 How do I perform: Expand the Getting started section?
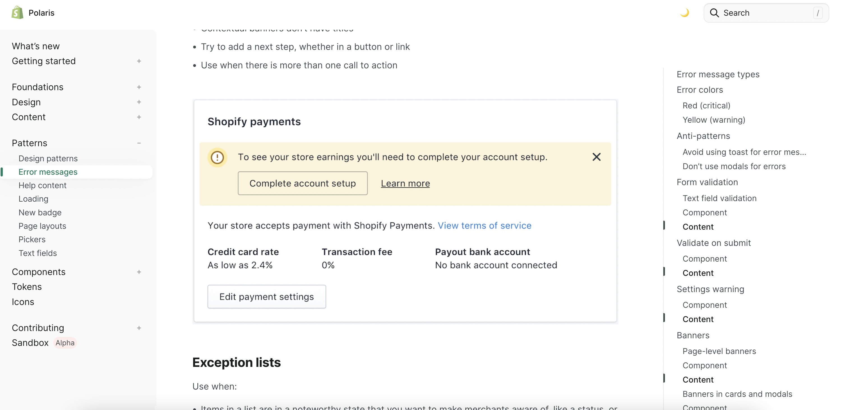click(x=139, y=61)
